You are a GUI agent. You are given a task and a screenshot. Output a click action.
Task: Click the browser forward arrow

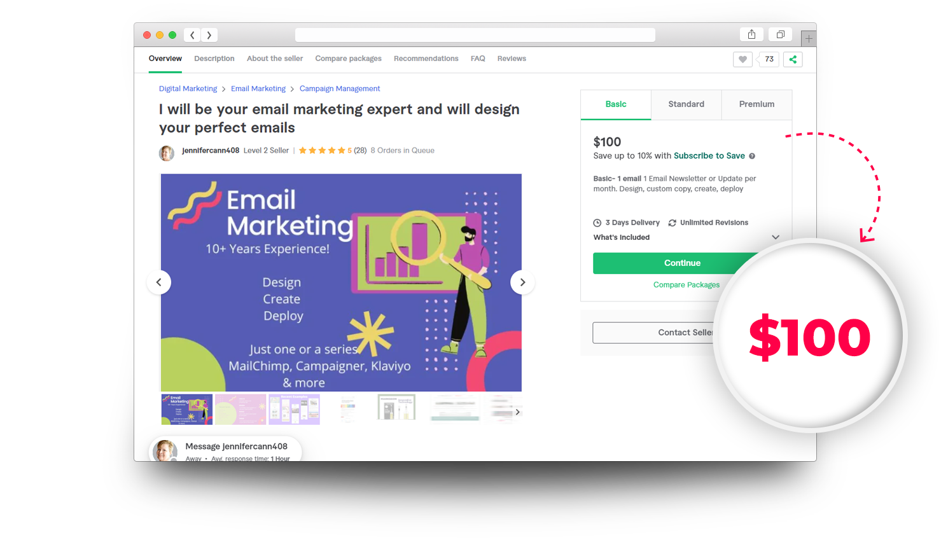tap(209, 35)
